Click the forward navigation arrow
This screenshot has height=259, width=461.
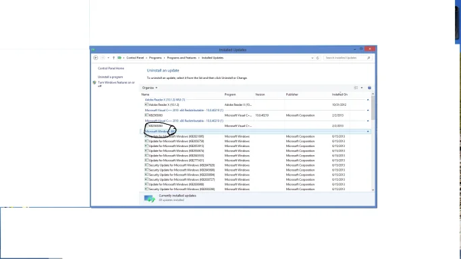pyautogui.click(x=103, y=58)
